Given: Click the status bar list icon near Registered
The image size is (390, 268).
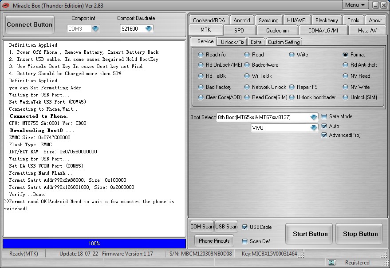Looking at the screenshot, I should (x=331, y=262).
